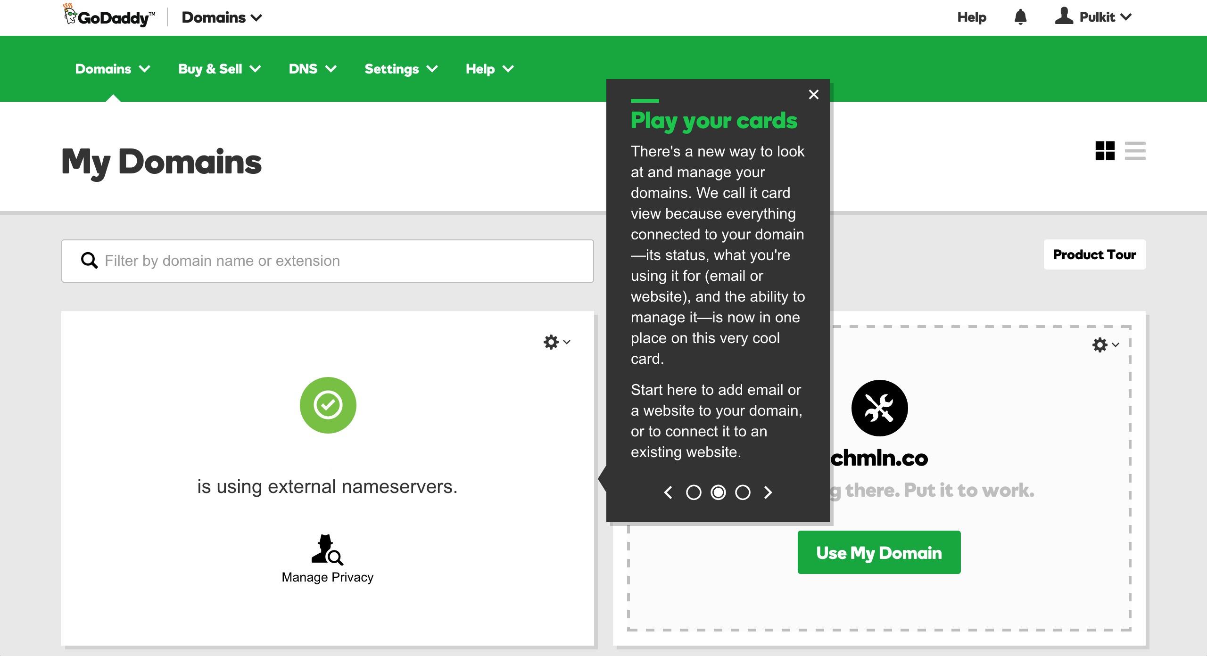This screenshot has height=656, width=1207.
Task: Expand the Settings menu
Action: coord(401,69)
